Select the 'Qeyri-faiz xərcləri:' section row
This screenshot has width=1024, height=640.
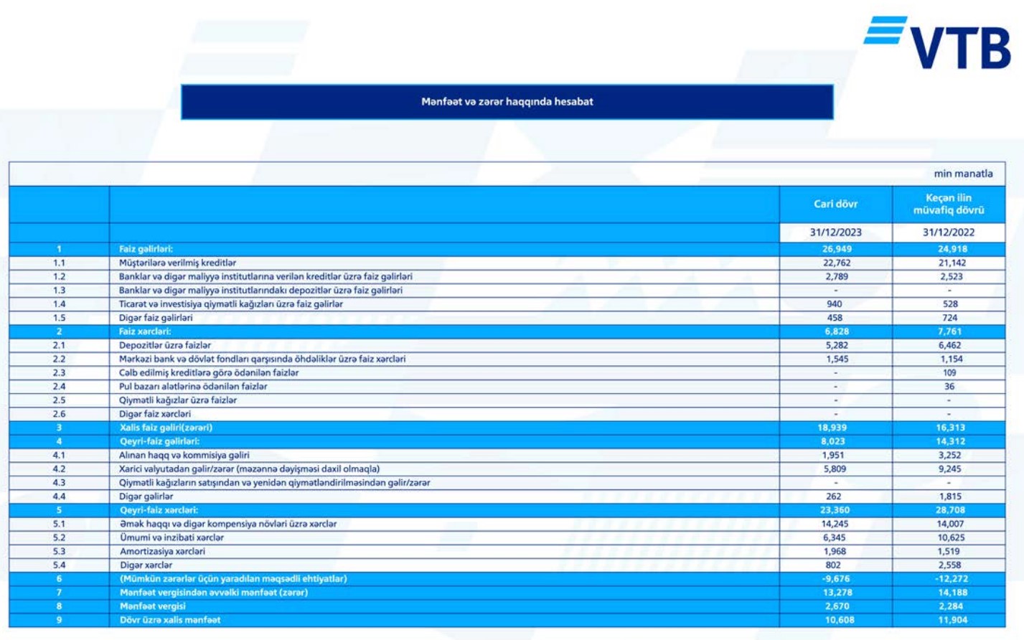coord(159,510)
